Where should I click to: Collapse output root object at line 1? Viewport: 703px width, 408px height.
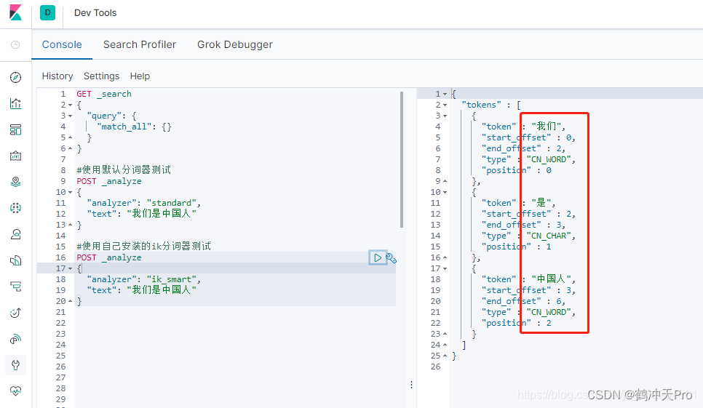click(x=445, y=94)
